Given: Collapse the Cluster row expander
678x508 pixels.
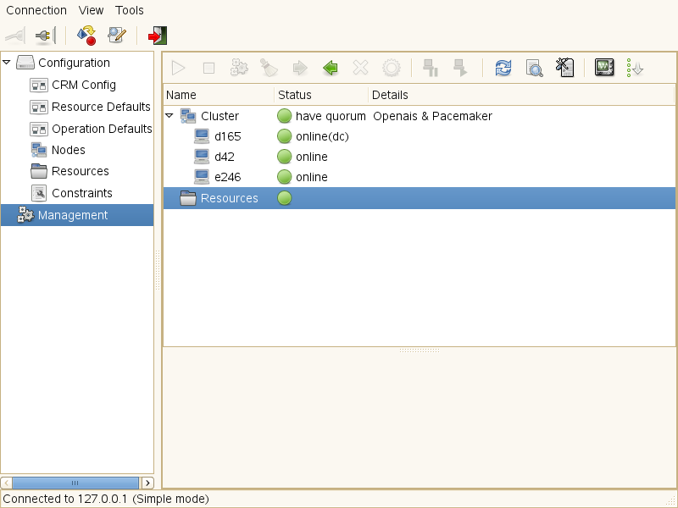Looking at the screenshot, I should pos(169,115).
